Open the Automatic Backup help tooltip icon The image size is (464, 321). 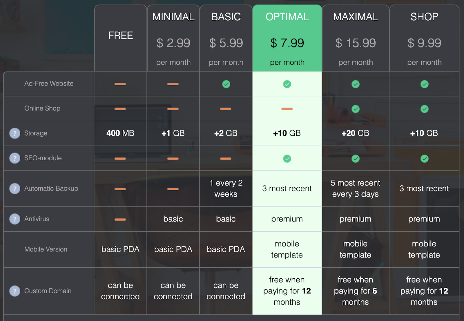coord(15,189)
